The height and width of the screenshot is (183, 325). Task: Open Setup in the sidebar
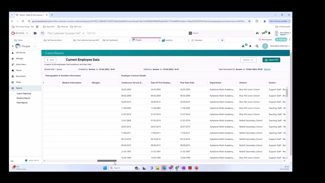[18, 82]
